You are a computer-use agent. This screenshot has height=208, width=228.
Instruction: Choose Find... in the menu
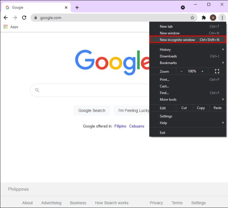coord(188,93)
